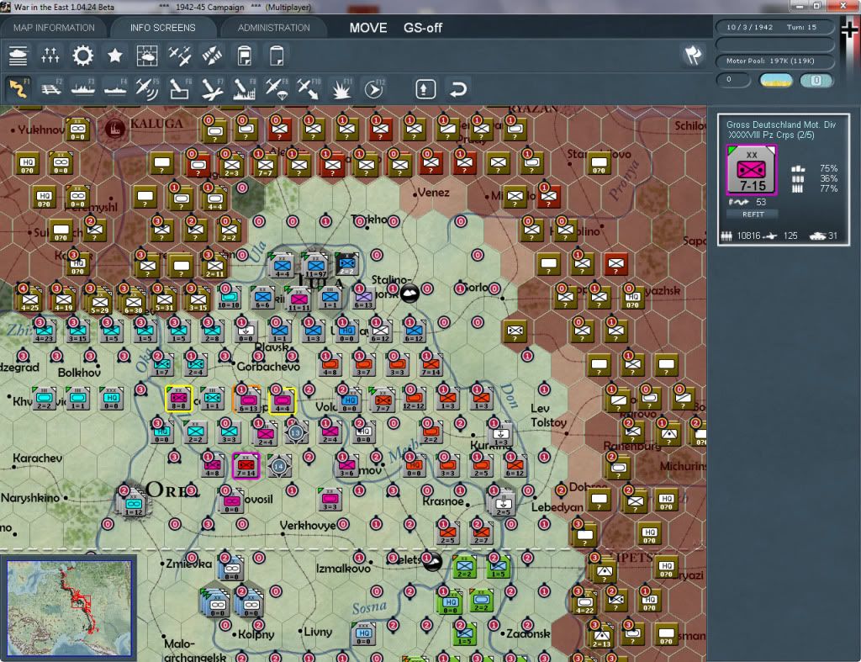The width and height of the screenshot is (861, 662).
Task: Switch to the Info Screens tab
Action: point(162,28)
